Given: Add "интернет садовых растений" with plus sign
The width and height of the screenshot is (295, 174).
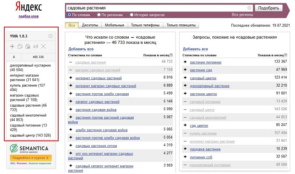Looking at the screenshot, I should click(71, 78).
